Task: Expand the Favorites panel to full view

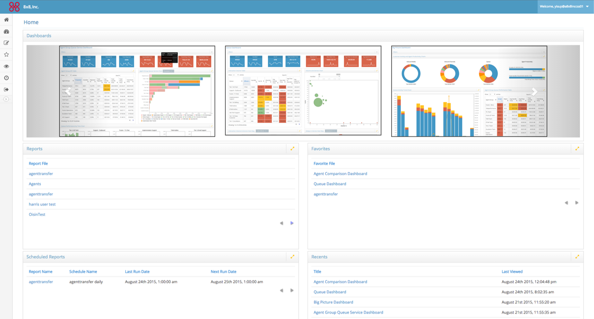Action: 577,149
